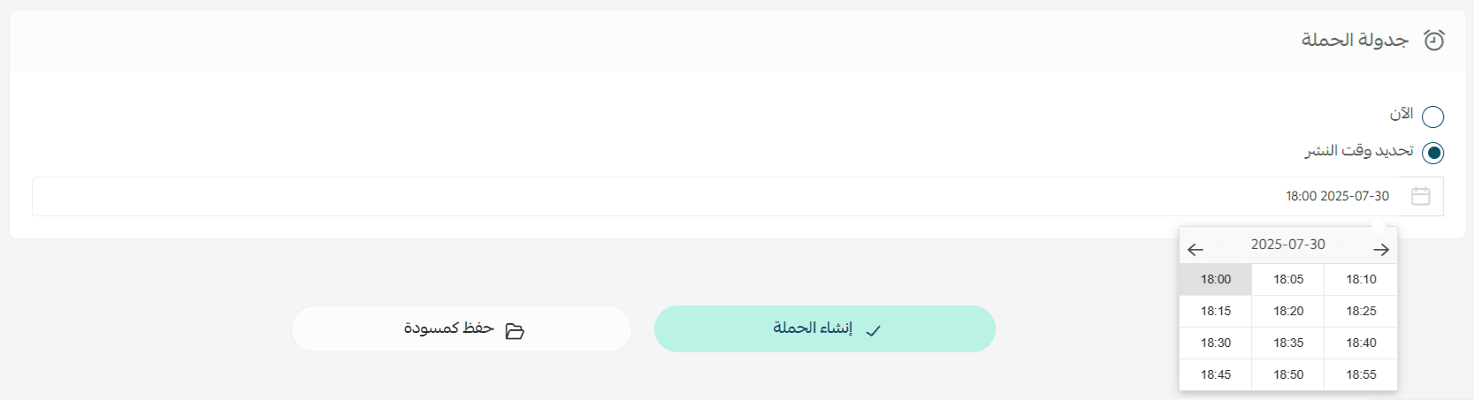Go to previous date with left arrow
Screen dimensions: 1474x400
pos(1195,250)
